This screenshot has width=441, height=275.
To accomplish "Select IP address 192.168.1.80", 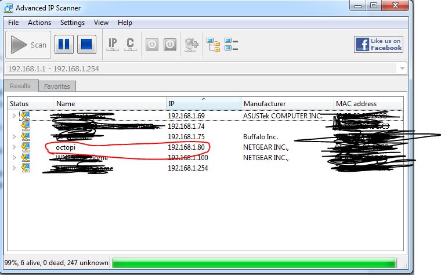I will point(186,147).
